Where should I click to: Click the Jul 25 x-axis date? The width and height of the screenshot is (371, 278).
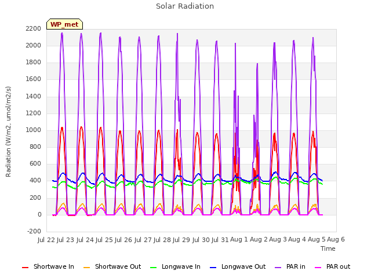click(104, 240)
